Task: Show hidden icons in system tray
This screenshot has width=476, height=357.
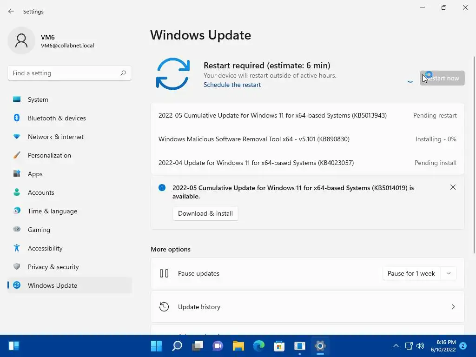Action: tap(396, 345)
